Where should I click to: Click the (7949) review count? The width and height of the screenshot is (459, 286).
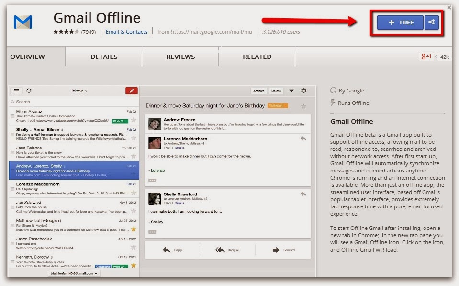(89, 32)
